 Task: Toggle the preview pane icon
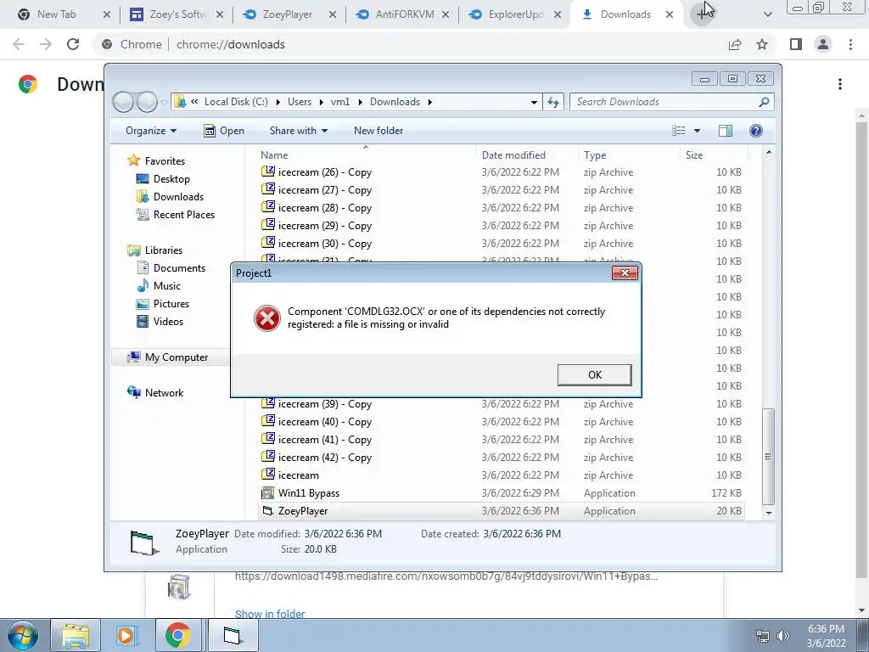tap(726, 131)
